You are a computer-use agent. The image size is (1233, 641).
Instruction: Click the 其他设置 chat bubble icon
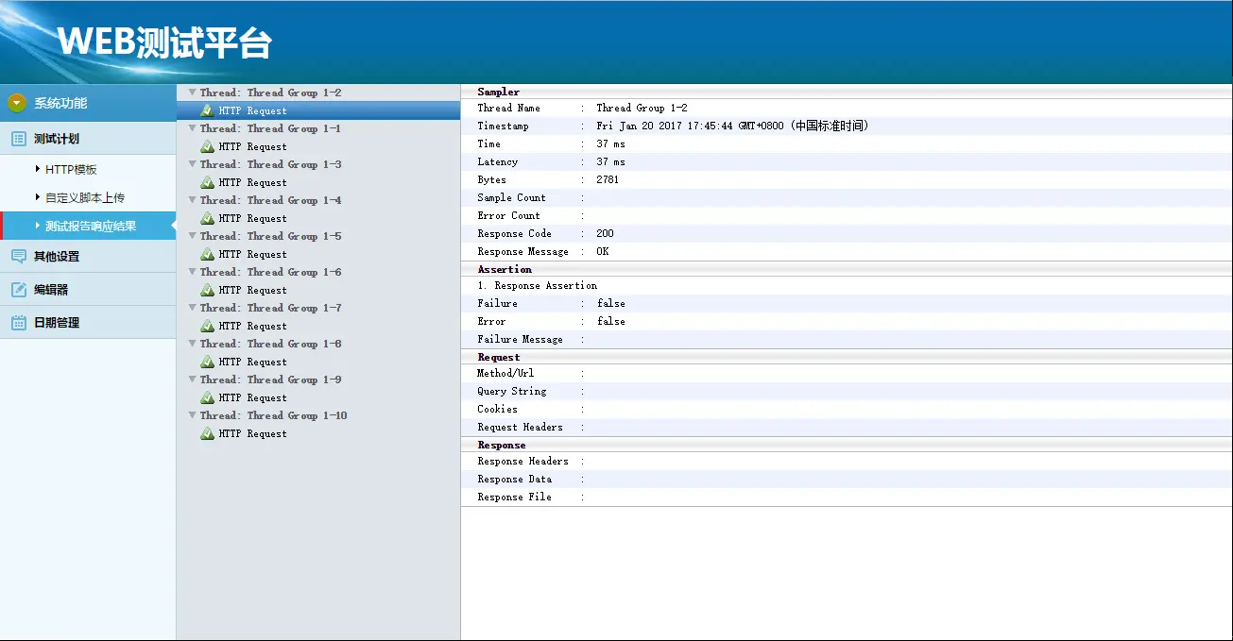(18, 256)
